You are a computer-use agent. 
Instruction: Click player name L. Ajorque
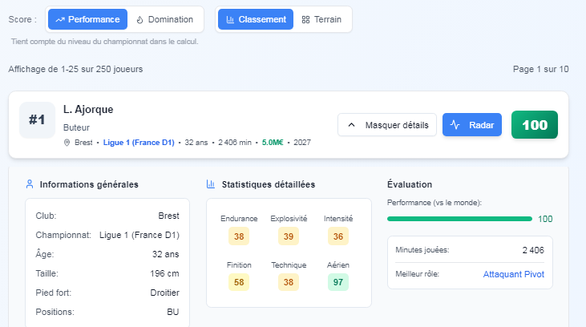(x=88, y=110)
